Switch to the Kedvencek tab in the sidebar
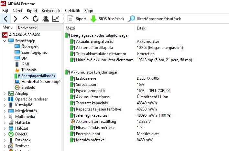Viewport: 229px width, 151px height. point(27,28)
